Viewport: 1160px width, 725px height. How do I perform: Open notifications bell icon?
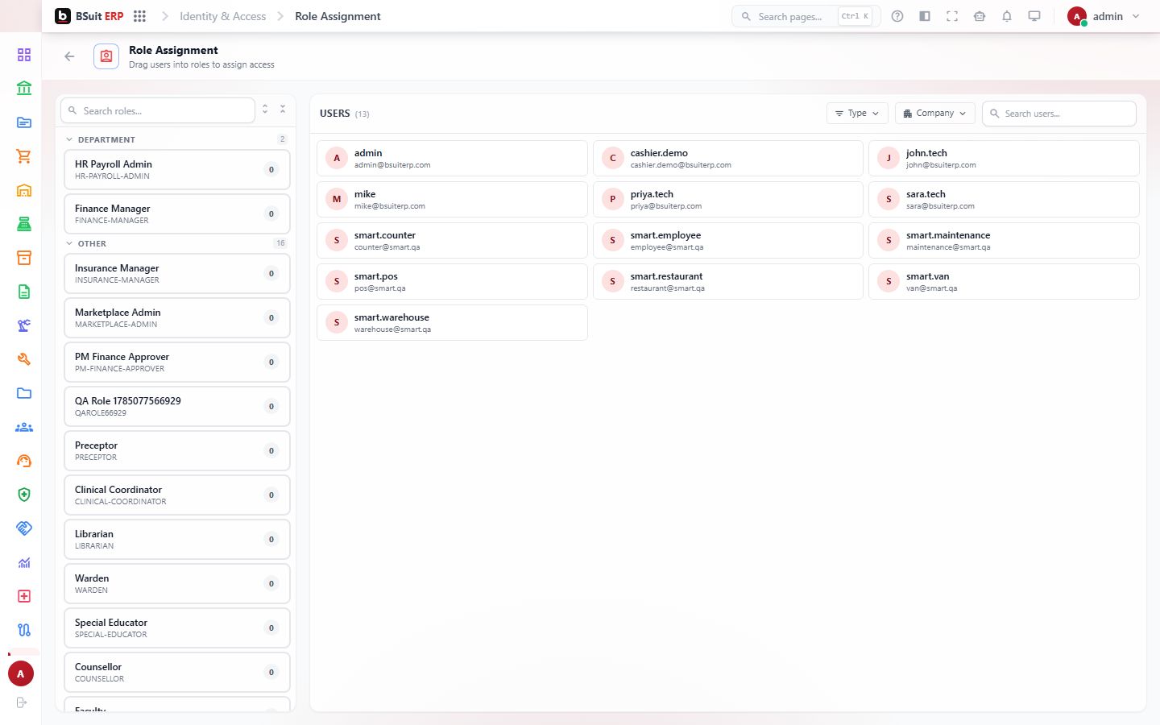click(x=1007, y=16)
